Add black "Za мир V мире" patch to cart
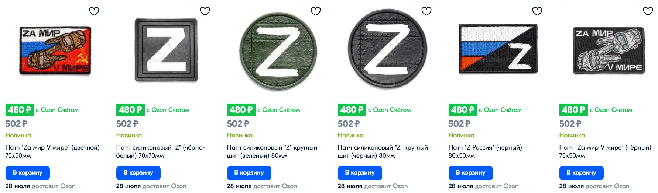Image resolution: width=658 pixels, height=193 pixels. (582, 173)
